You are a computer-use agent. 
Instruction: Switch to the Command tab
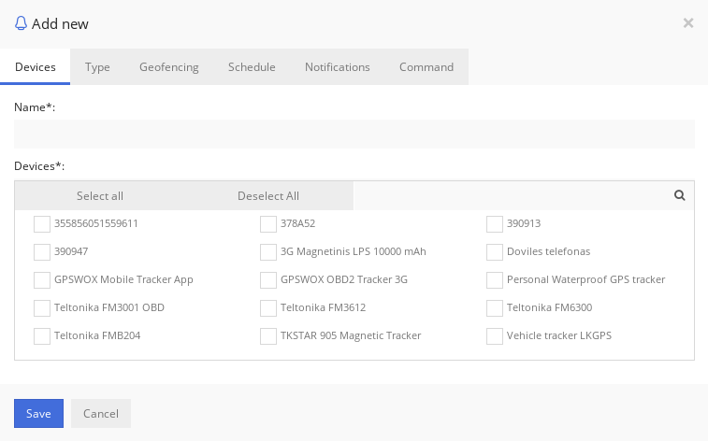coord(426,67)
